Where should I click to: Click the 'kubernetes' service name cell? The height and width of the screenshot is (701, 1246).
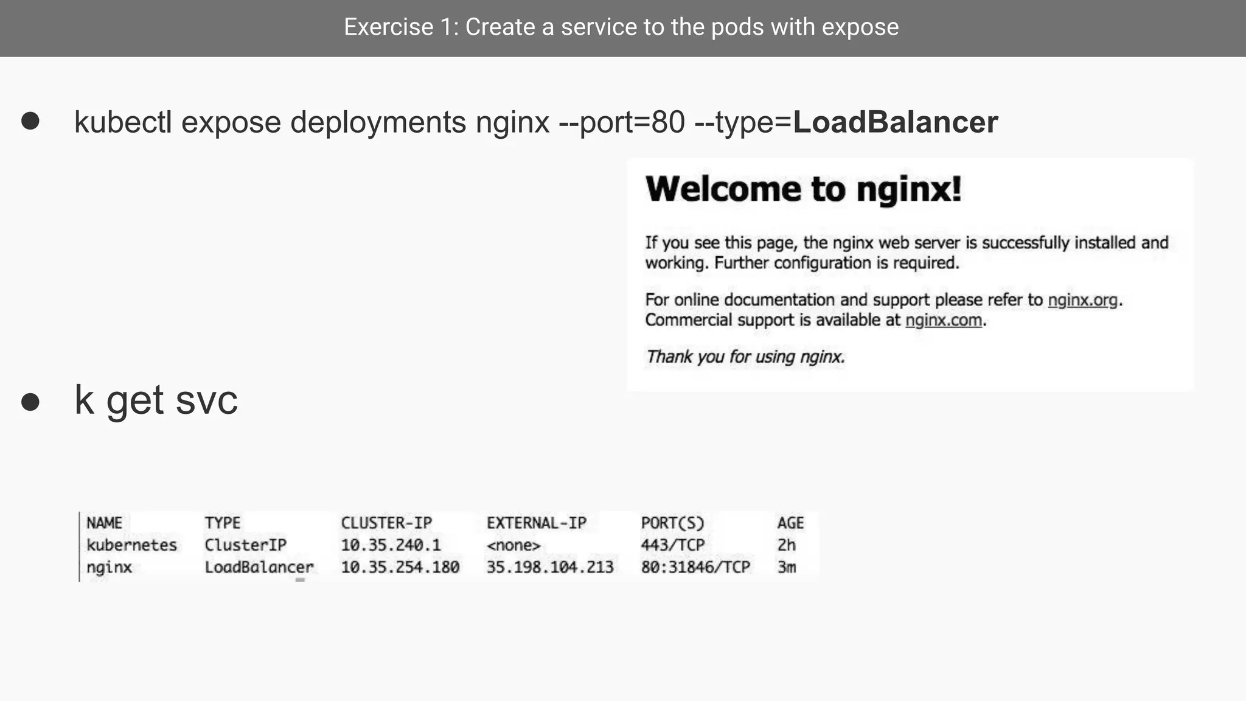131,545
